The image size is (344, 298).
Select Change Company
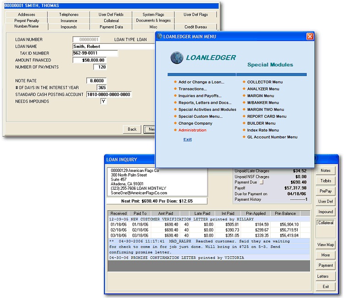195,123
